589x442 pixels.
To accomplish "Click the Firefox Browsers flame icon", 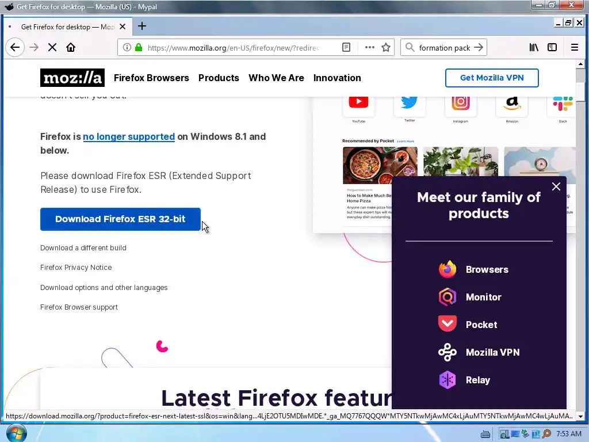I will [x=448, y=269].
